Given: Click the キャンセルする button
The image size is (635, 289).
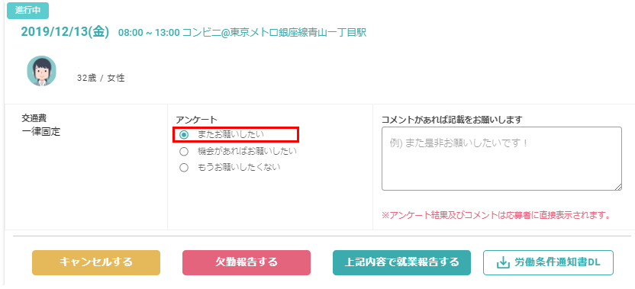Looking at the screenshot, I should (96, 262).
